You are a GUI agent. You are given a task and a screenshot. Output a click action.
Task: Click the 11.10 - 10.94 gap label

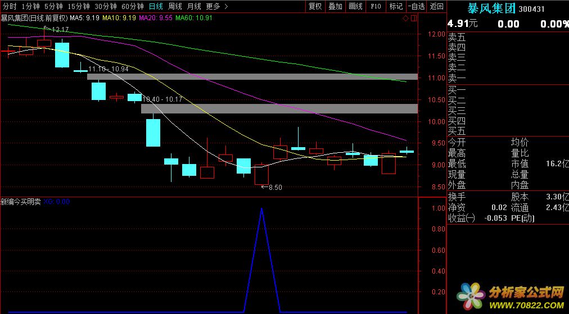click(x=109, y=69)
